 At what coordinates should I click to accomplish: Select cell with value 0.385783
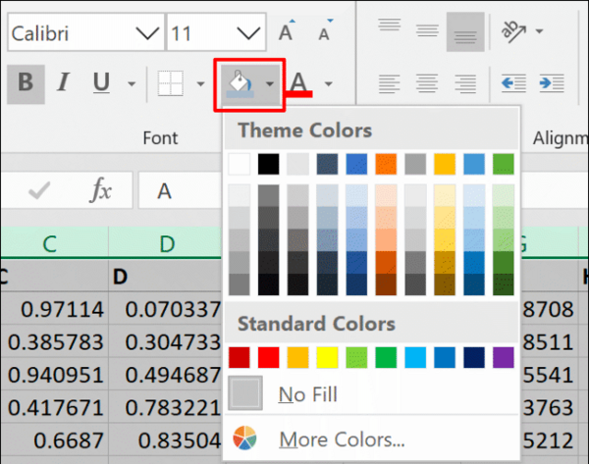(x=54, y=341)
